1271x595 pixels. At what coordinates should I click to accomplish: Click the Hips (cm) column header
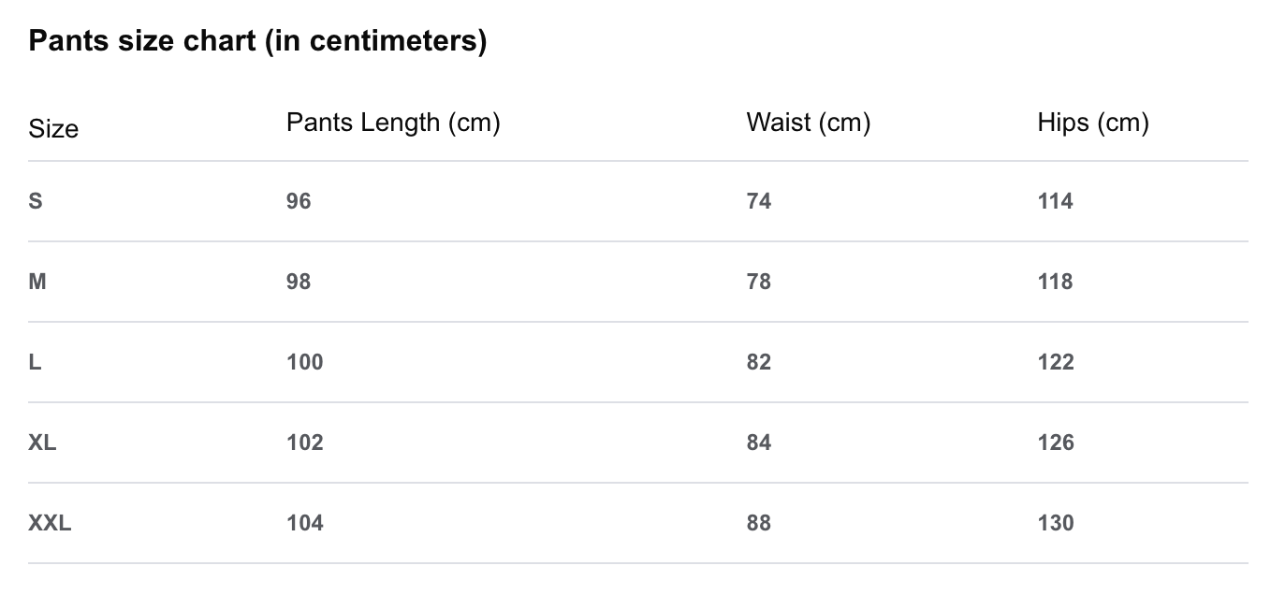pos(1093,123)
